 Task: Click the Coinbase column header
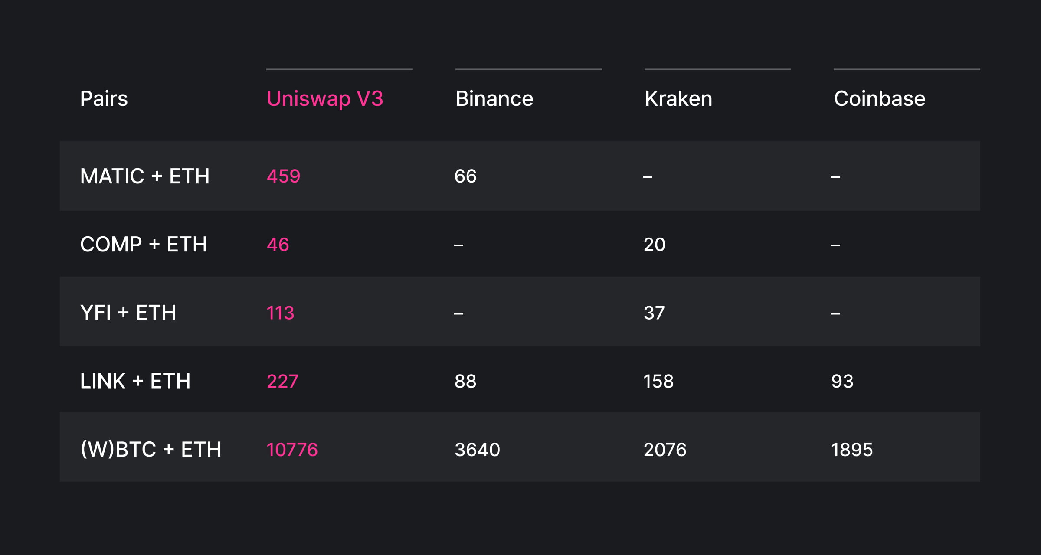(x=879, y=99)
